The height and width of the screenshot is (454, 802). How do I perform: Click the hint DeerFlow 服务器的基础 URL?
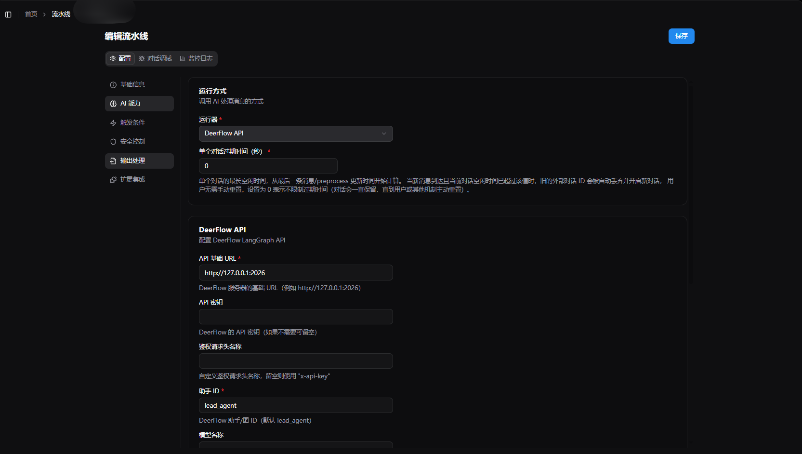[x=280, y=288]
